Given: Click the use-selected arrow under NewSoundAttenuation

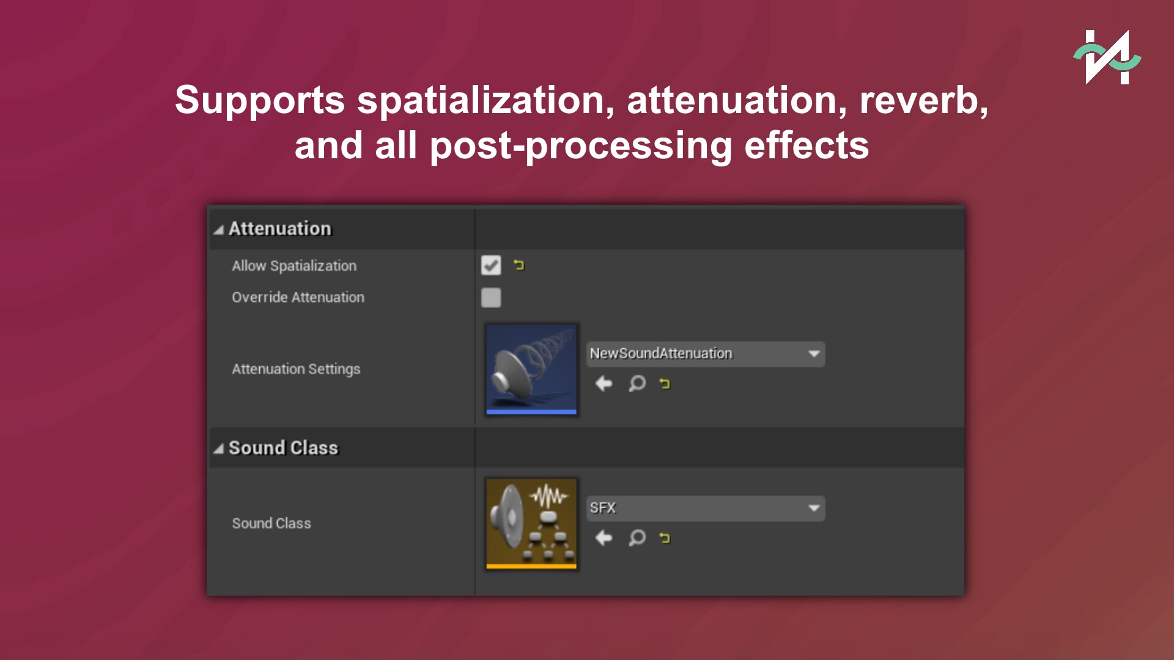Looking at the screenshot, I should tap(604, 384).
